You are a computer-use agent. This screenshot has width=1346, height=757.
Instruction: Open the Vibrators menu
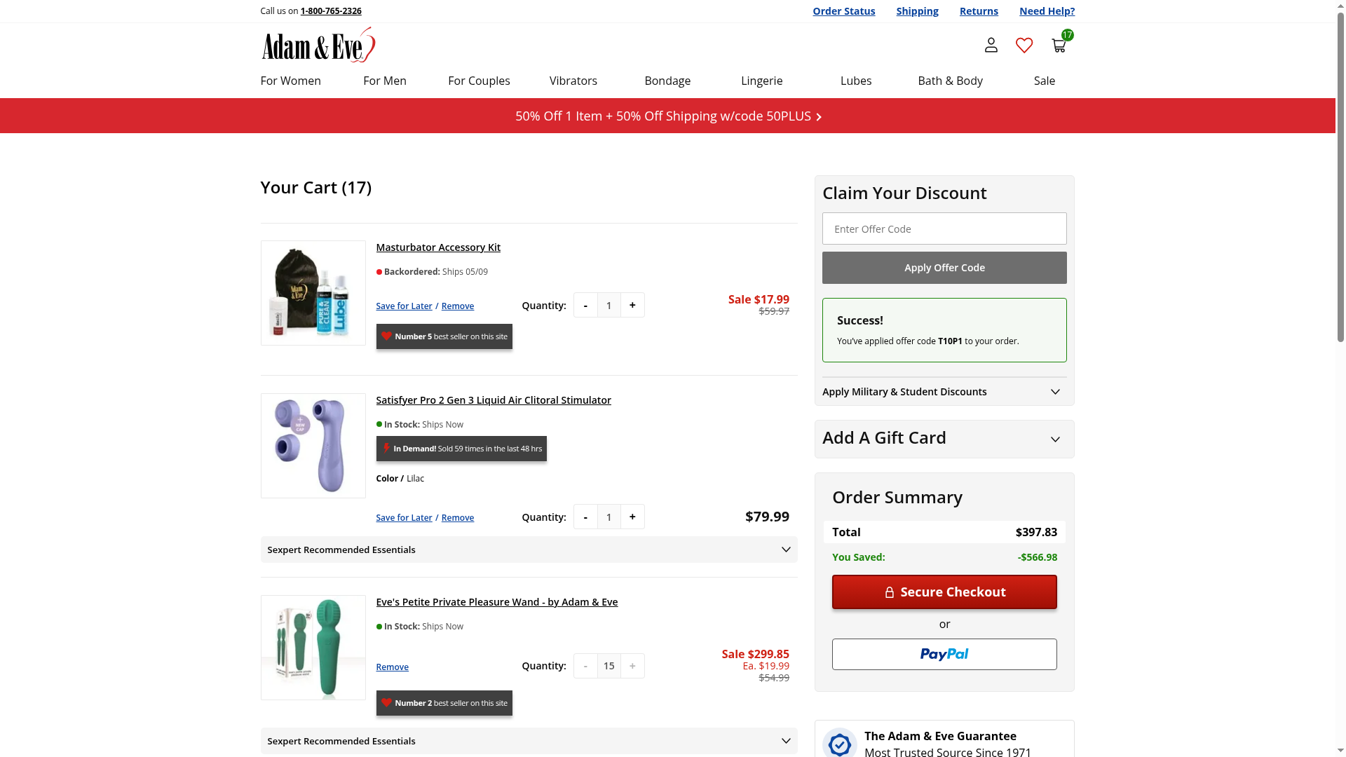point(573,81)
